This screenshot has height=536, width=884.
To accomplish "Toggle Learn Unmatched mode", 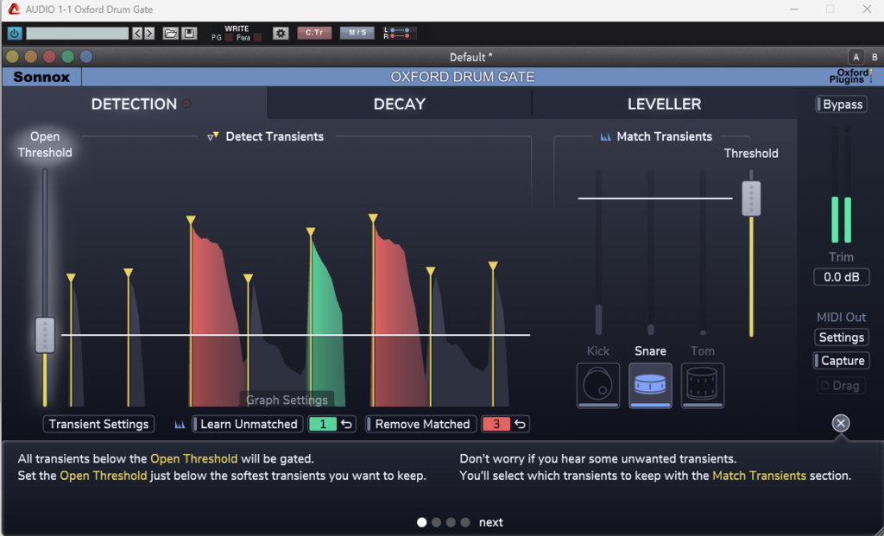I will coord(247,424).
